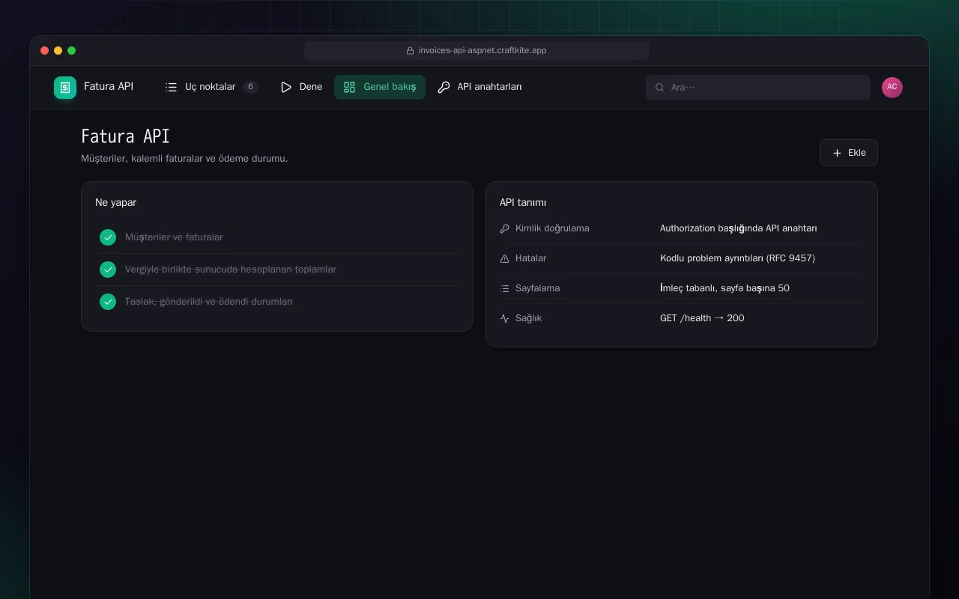The image size is (959, 599).
Task: Click the Fatura API logo icon
Action: [65, 88]
